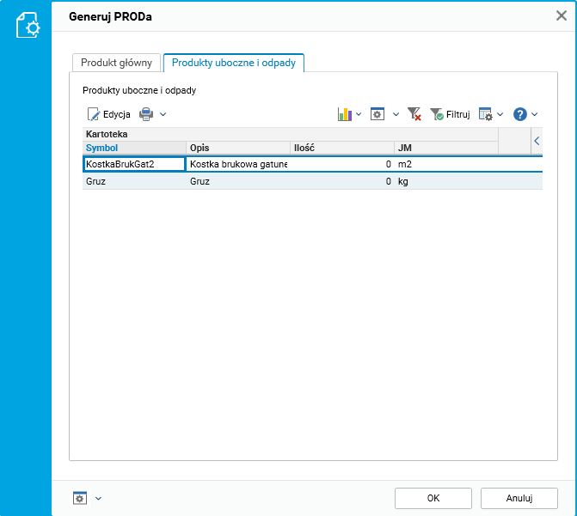577x516 pixels.
Task: Click the bottom-left window settings icon
Action: pyautogui.click(x=80, y=498)
